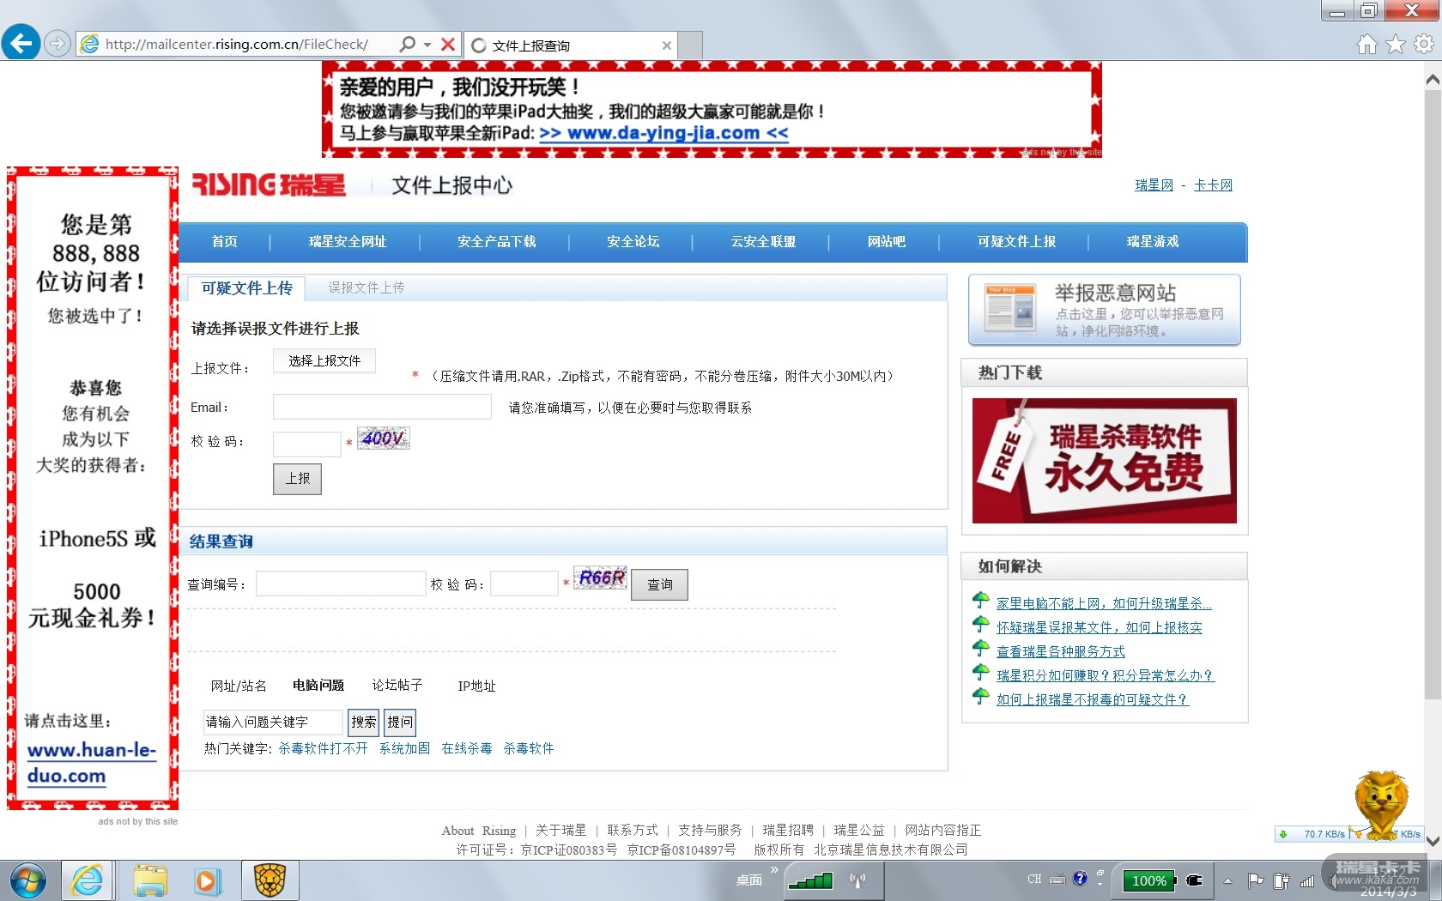Open 联系方式 in the footer
This screenshot has width=1442, height=901.
click(x=633, y=831)
